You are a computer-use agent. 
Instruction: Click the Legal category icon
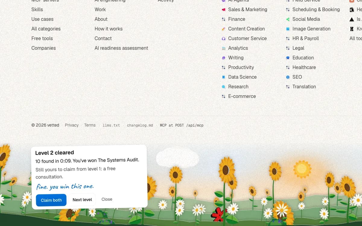(x=288, y=48)
